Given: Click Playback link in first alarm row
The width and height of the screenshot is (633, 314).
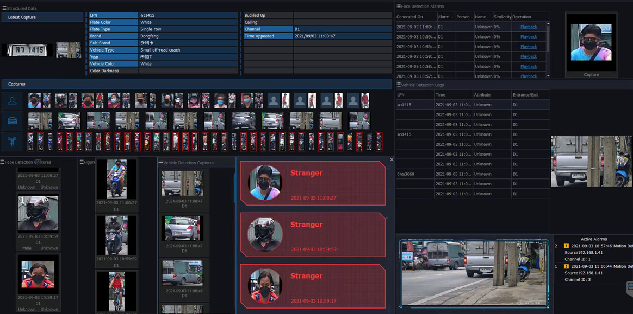Looking at the screenshot, I should coord(528,27).
